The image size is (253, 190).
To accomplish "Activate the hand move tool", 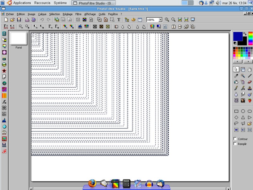I will (250, 69).
